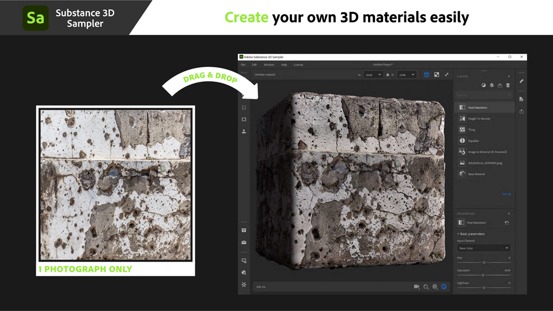
Task: Open the layer blending mode dropdown
Action: [x=483, y=95]
